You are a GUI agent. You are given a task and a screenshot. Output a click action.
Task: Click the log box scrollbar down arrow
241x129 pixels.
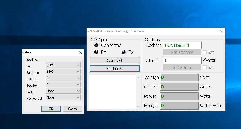(139, 107)
